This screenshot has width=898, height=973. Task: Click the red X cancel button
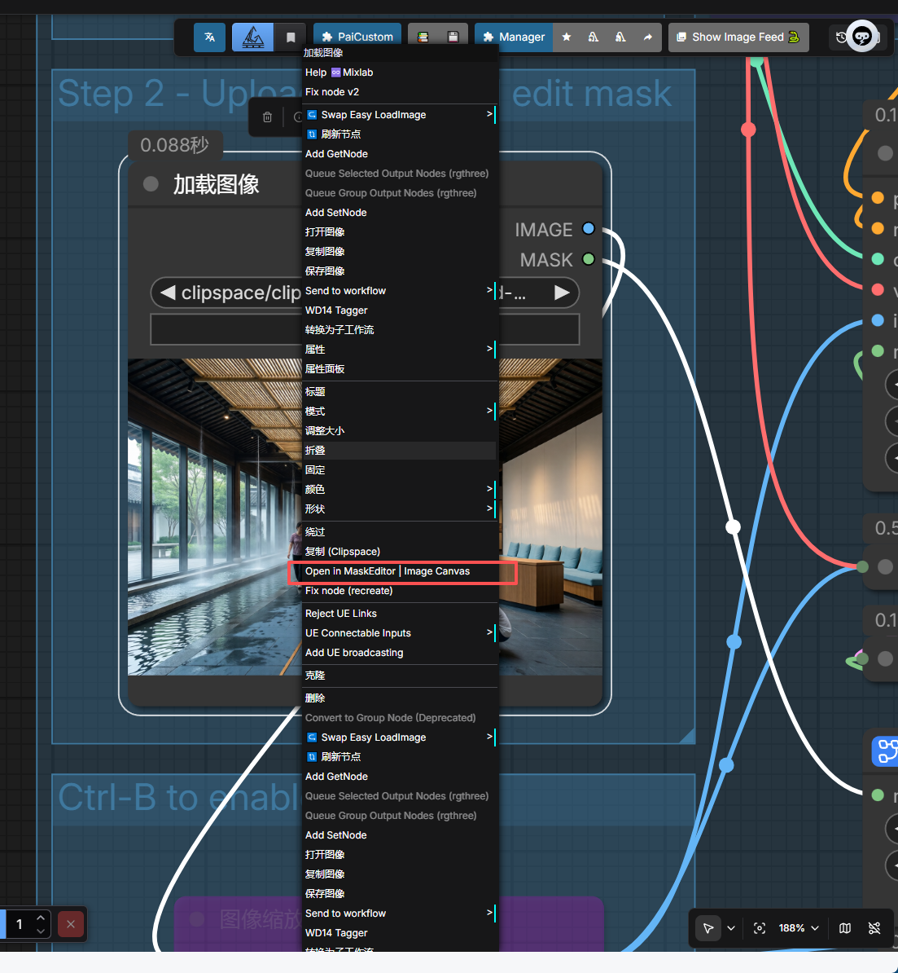pos(71,924)
